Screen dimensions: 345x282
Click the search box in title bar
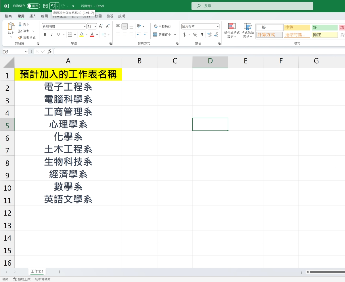coord(252,6)
